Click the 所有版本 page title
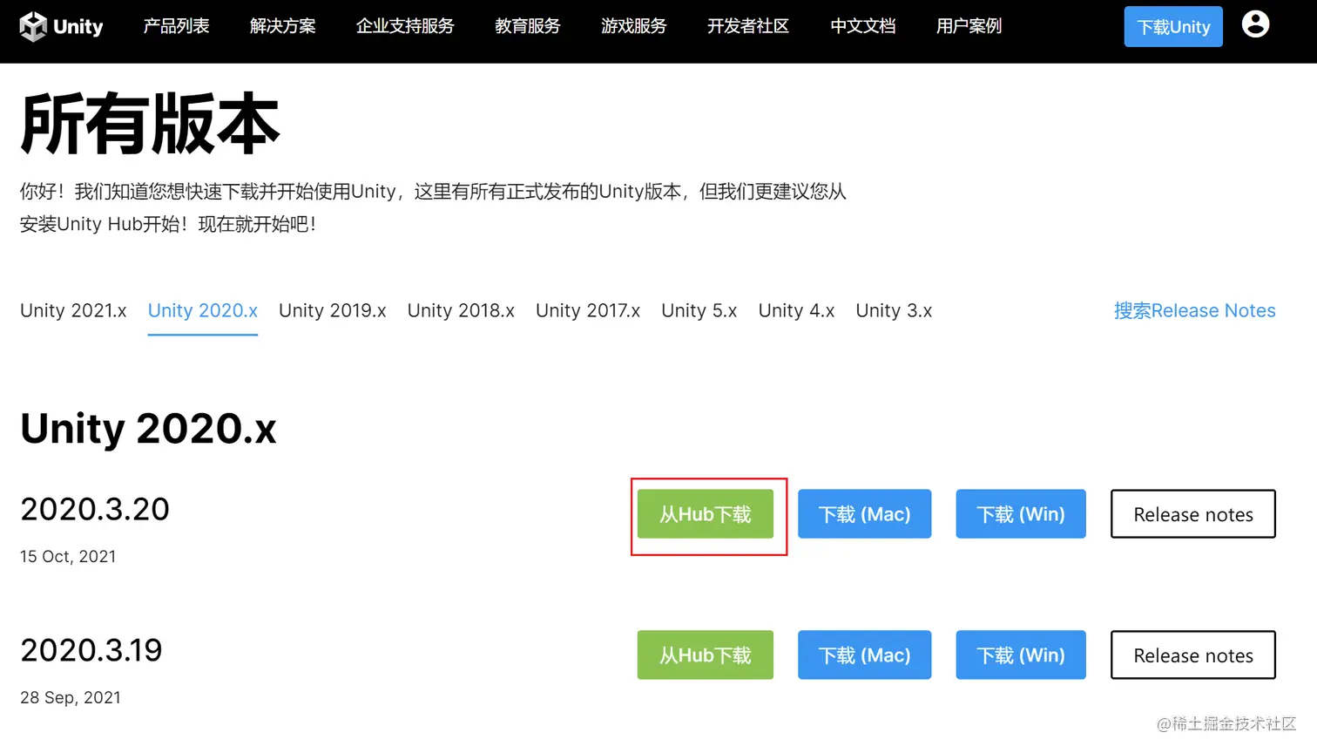Image resolution: width=1317 pixels, height=753 pixels. [150, 124]
